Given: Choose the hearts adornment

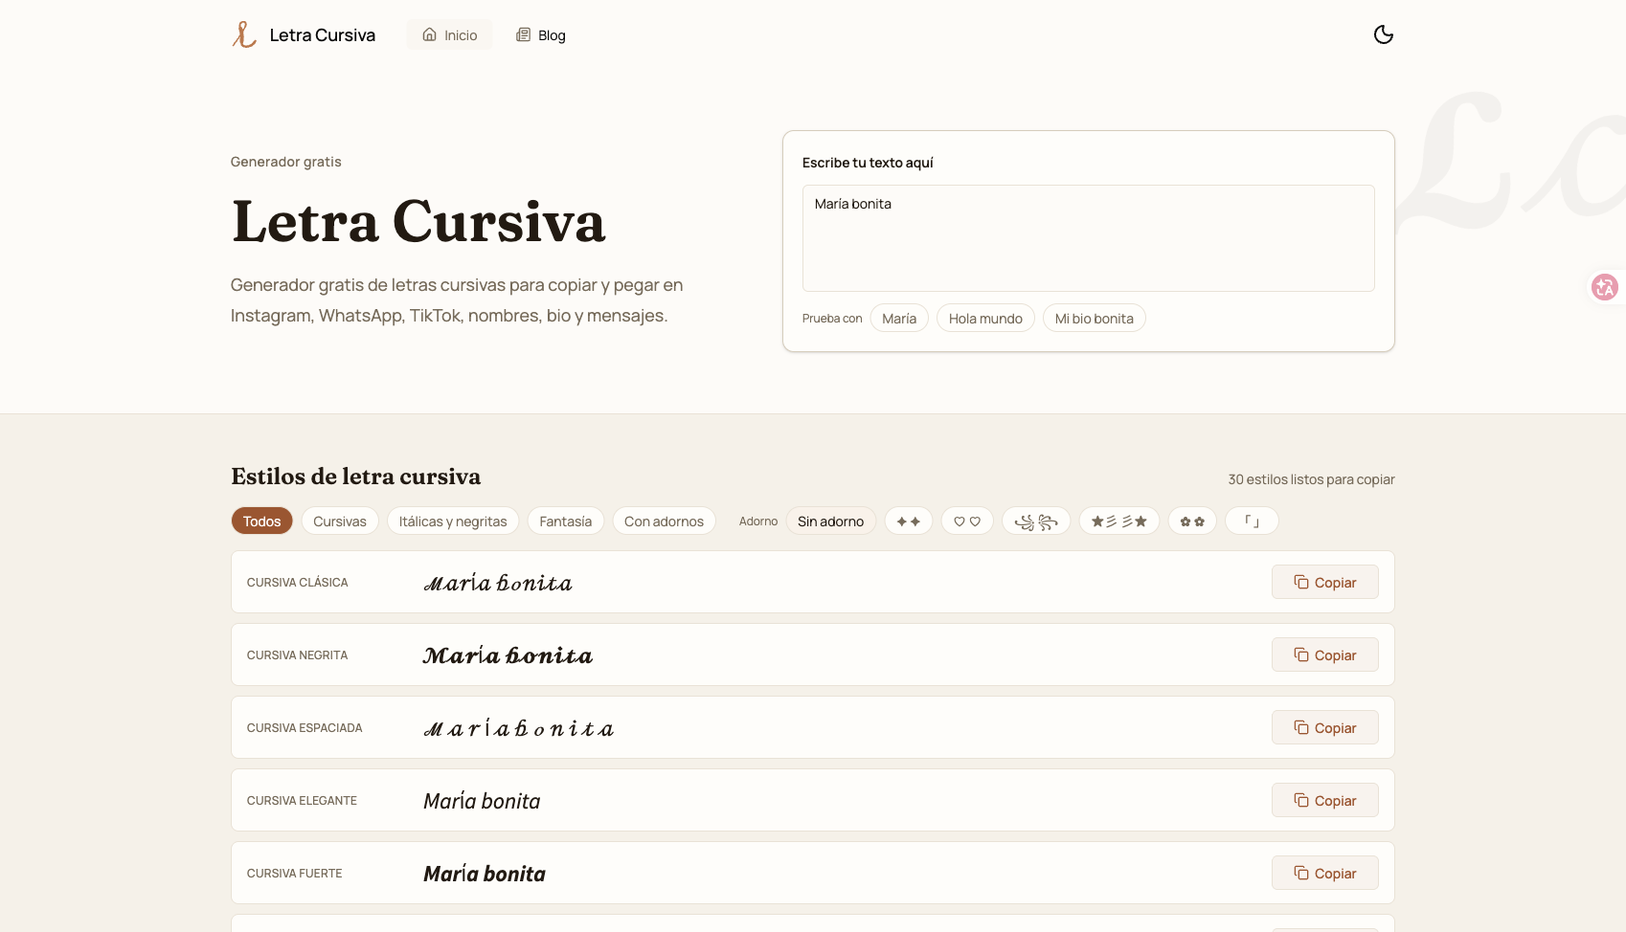Looking at the screenshot, I should coord(967,521).
